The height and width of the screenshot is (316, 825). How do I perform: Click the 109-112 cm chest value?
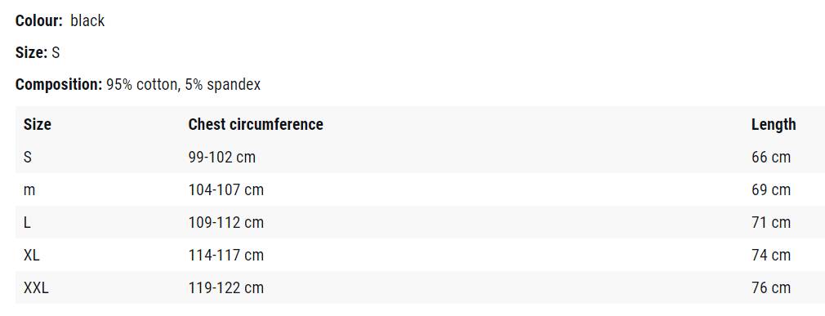(226, 222)
